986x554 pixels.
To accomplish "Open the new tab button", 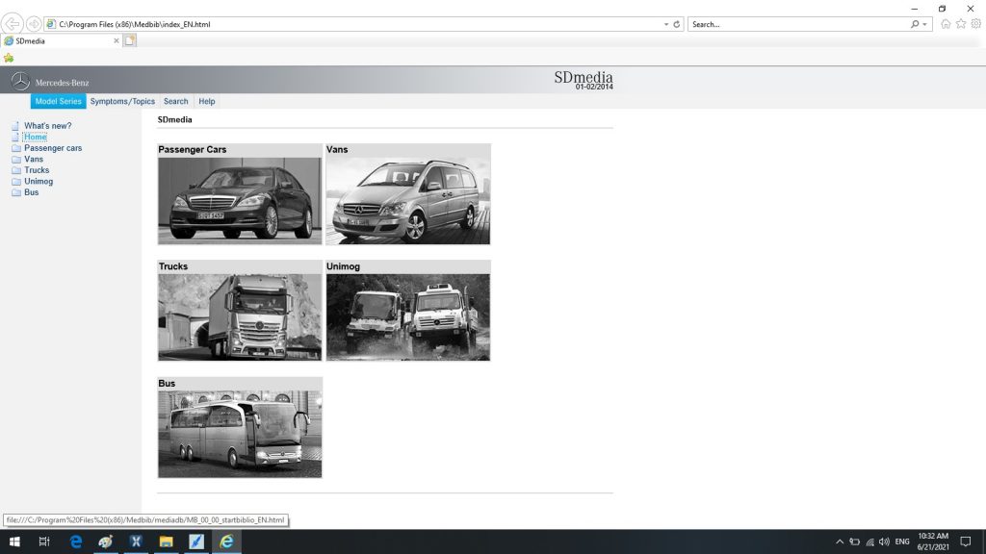I will click(x=129, y=40).
